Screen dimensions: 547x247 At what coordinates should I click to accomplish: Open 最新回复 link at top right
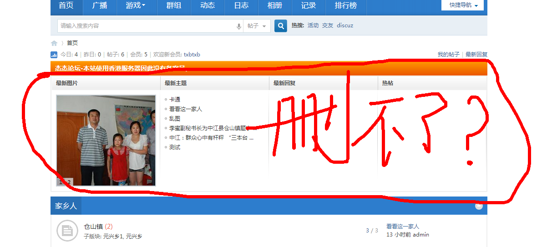[x=476, y=55]
